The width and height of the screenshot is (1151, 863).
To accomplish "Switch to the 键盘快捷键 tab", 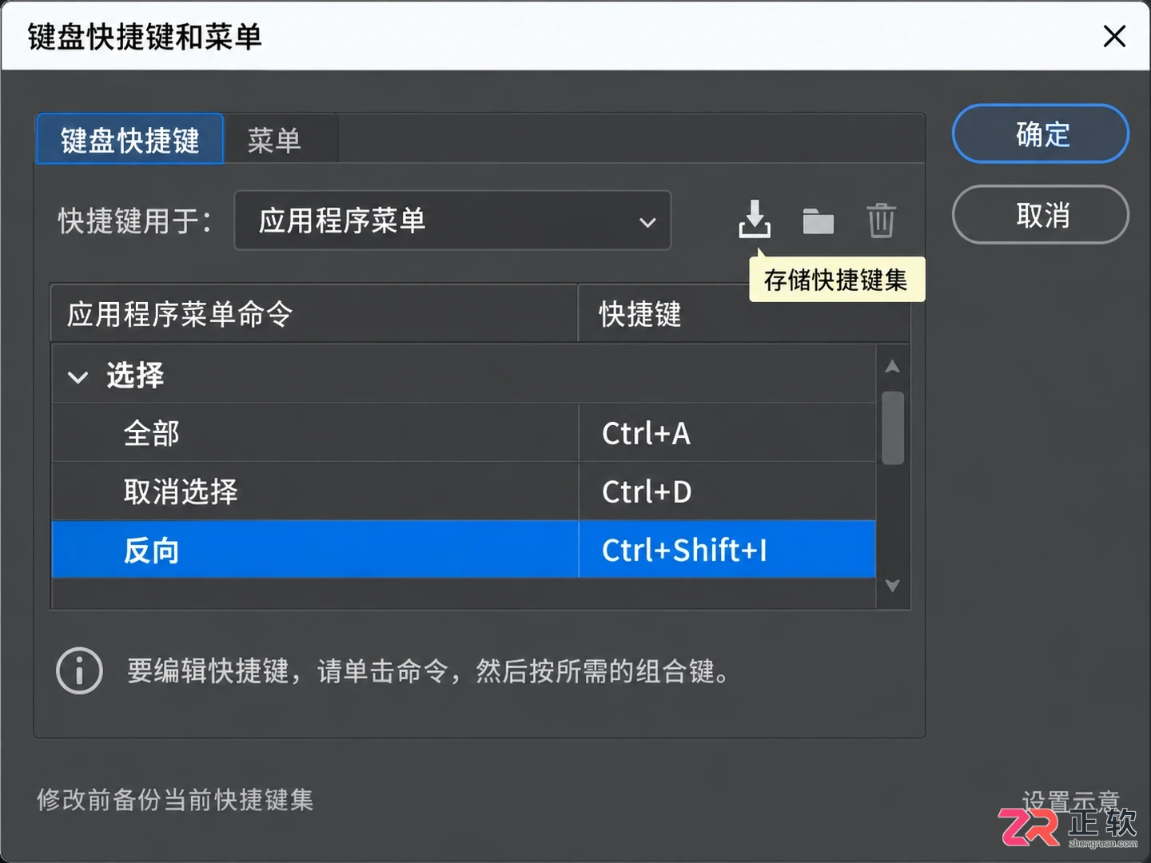I will (130, 140).
